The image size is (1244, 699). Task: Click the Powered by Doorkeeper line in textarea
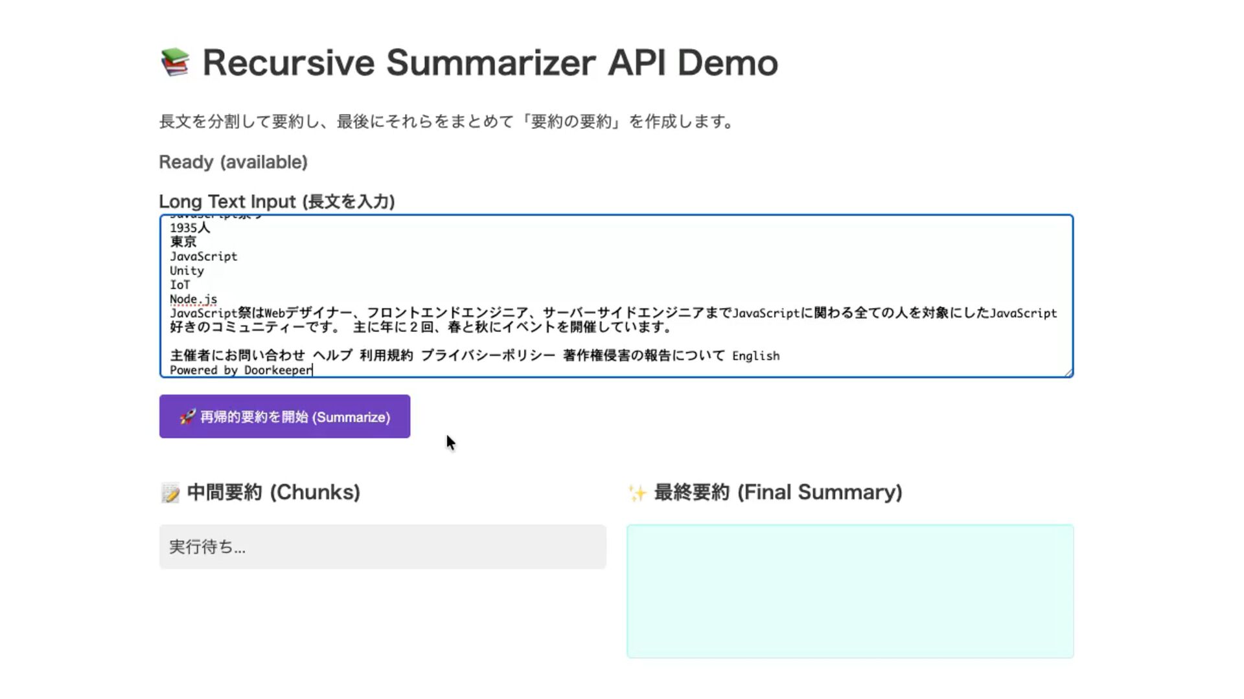(241, 370)
